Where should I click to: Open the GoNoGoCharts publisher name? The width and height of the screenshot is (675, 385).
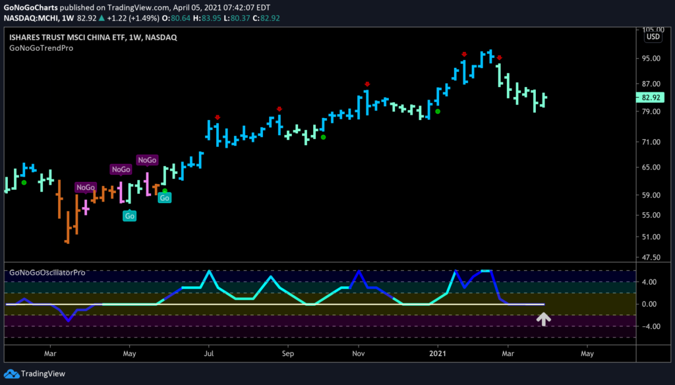pyautogui.click(x=30, y=7)
